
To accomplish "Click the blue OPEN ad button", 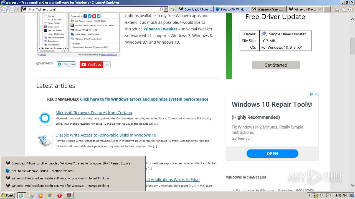I will coord(272,153).
